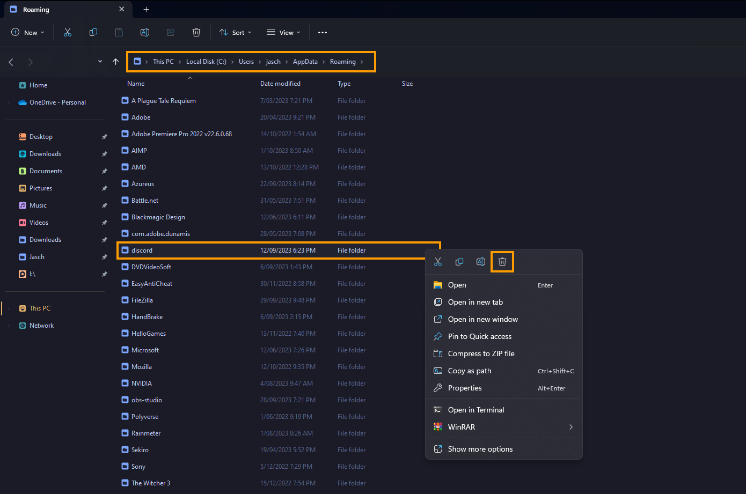Viewport: 746px width, 494px height.
Task: Choose Open in Terminal
Action: click(x=504, y=410)
